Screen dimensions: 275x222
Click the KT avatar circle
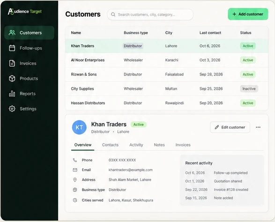[79, 127]
